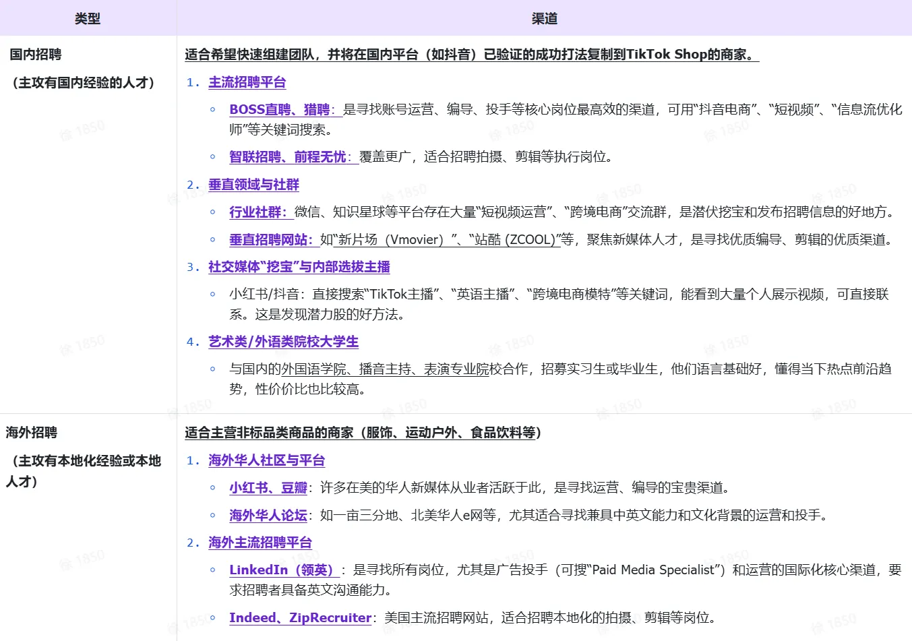Click the 海外招聘 row label
Image resolution: width=912 pixels, height=641 pixels.
pyautogui.click(x=32, y=433)
